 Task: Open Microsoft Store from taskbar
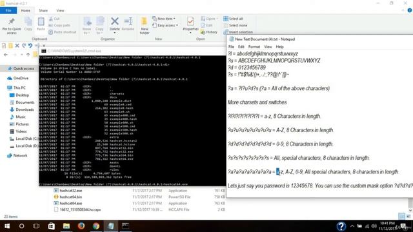click(52, 226)
